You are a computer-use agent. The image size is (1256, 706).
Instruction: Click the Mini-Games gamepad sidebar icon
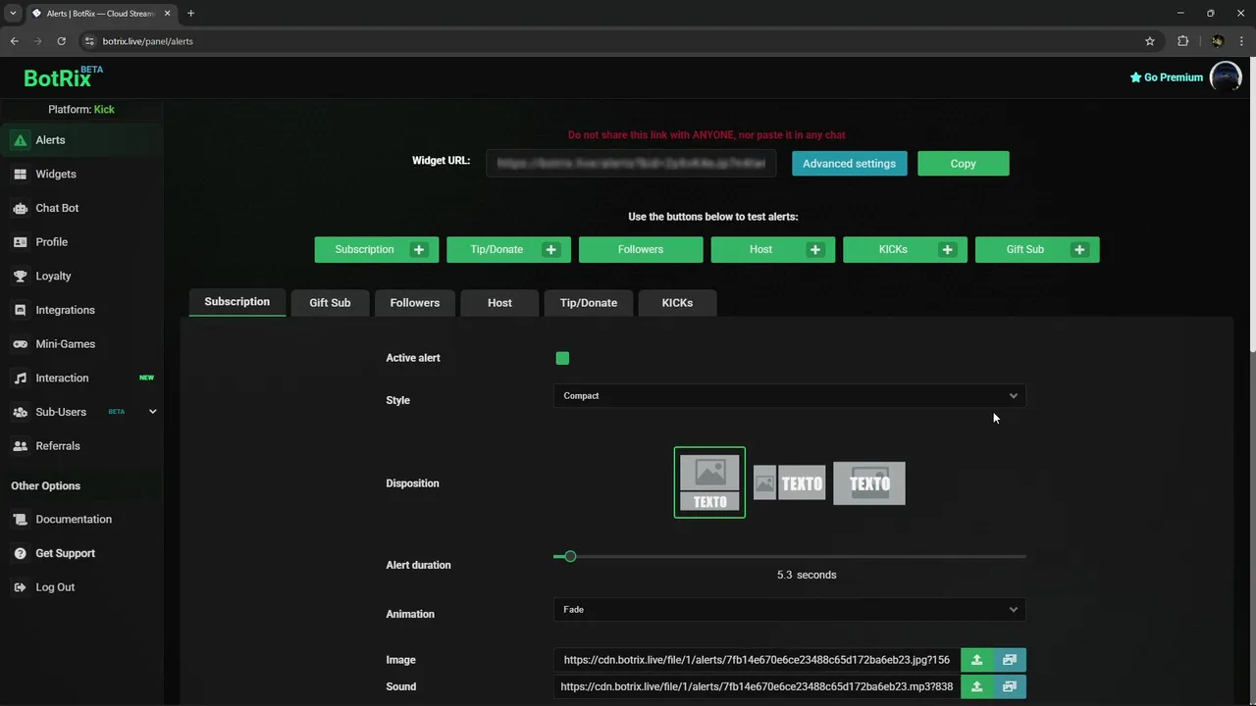[x=20, y=344]
